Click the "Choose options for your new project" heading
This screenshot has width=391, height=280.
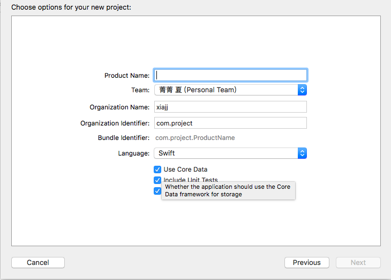71,8
